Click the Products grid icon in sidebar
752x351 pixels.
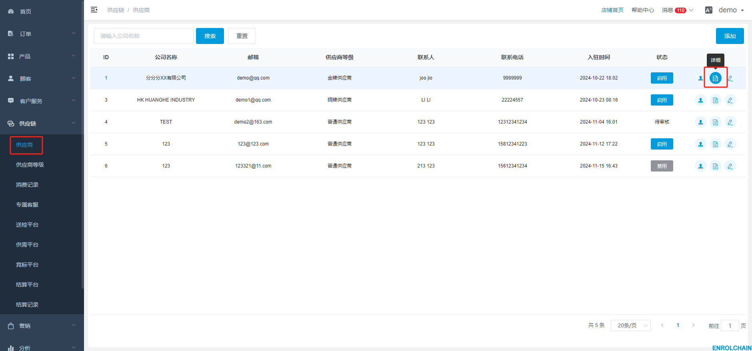(11, 56)
